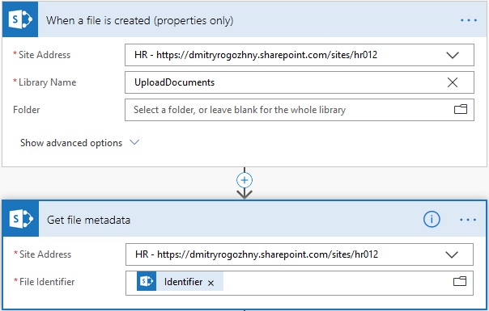Viewport: 489px width, 311px height.
Task: Select the Identifier token
Action: 180,281
